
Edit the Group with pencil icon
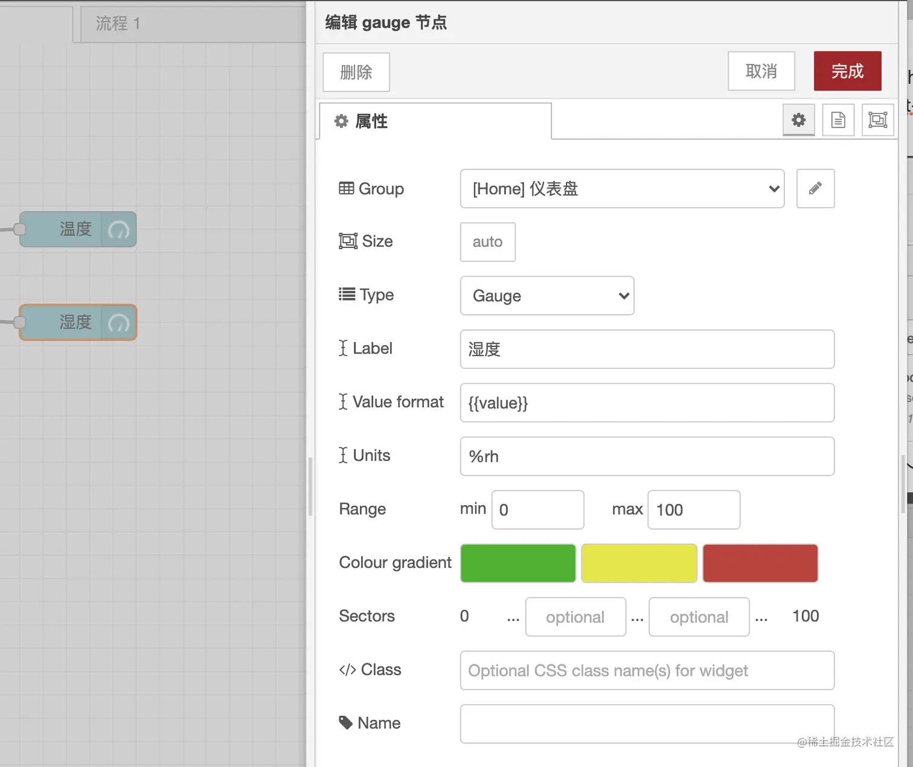(815, 189)
